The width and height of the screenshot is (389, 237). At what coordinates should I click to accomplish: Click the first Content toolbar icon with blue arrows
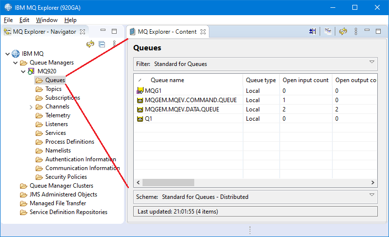[x=312, y=31]
